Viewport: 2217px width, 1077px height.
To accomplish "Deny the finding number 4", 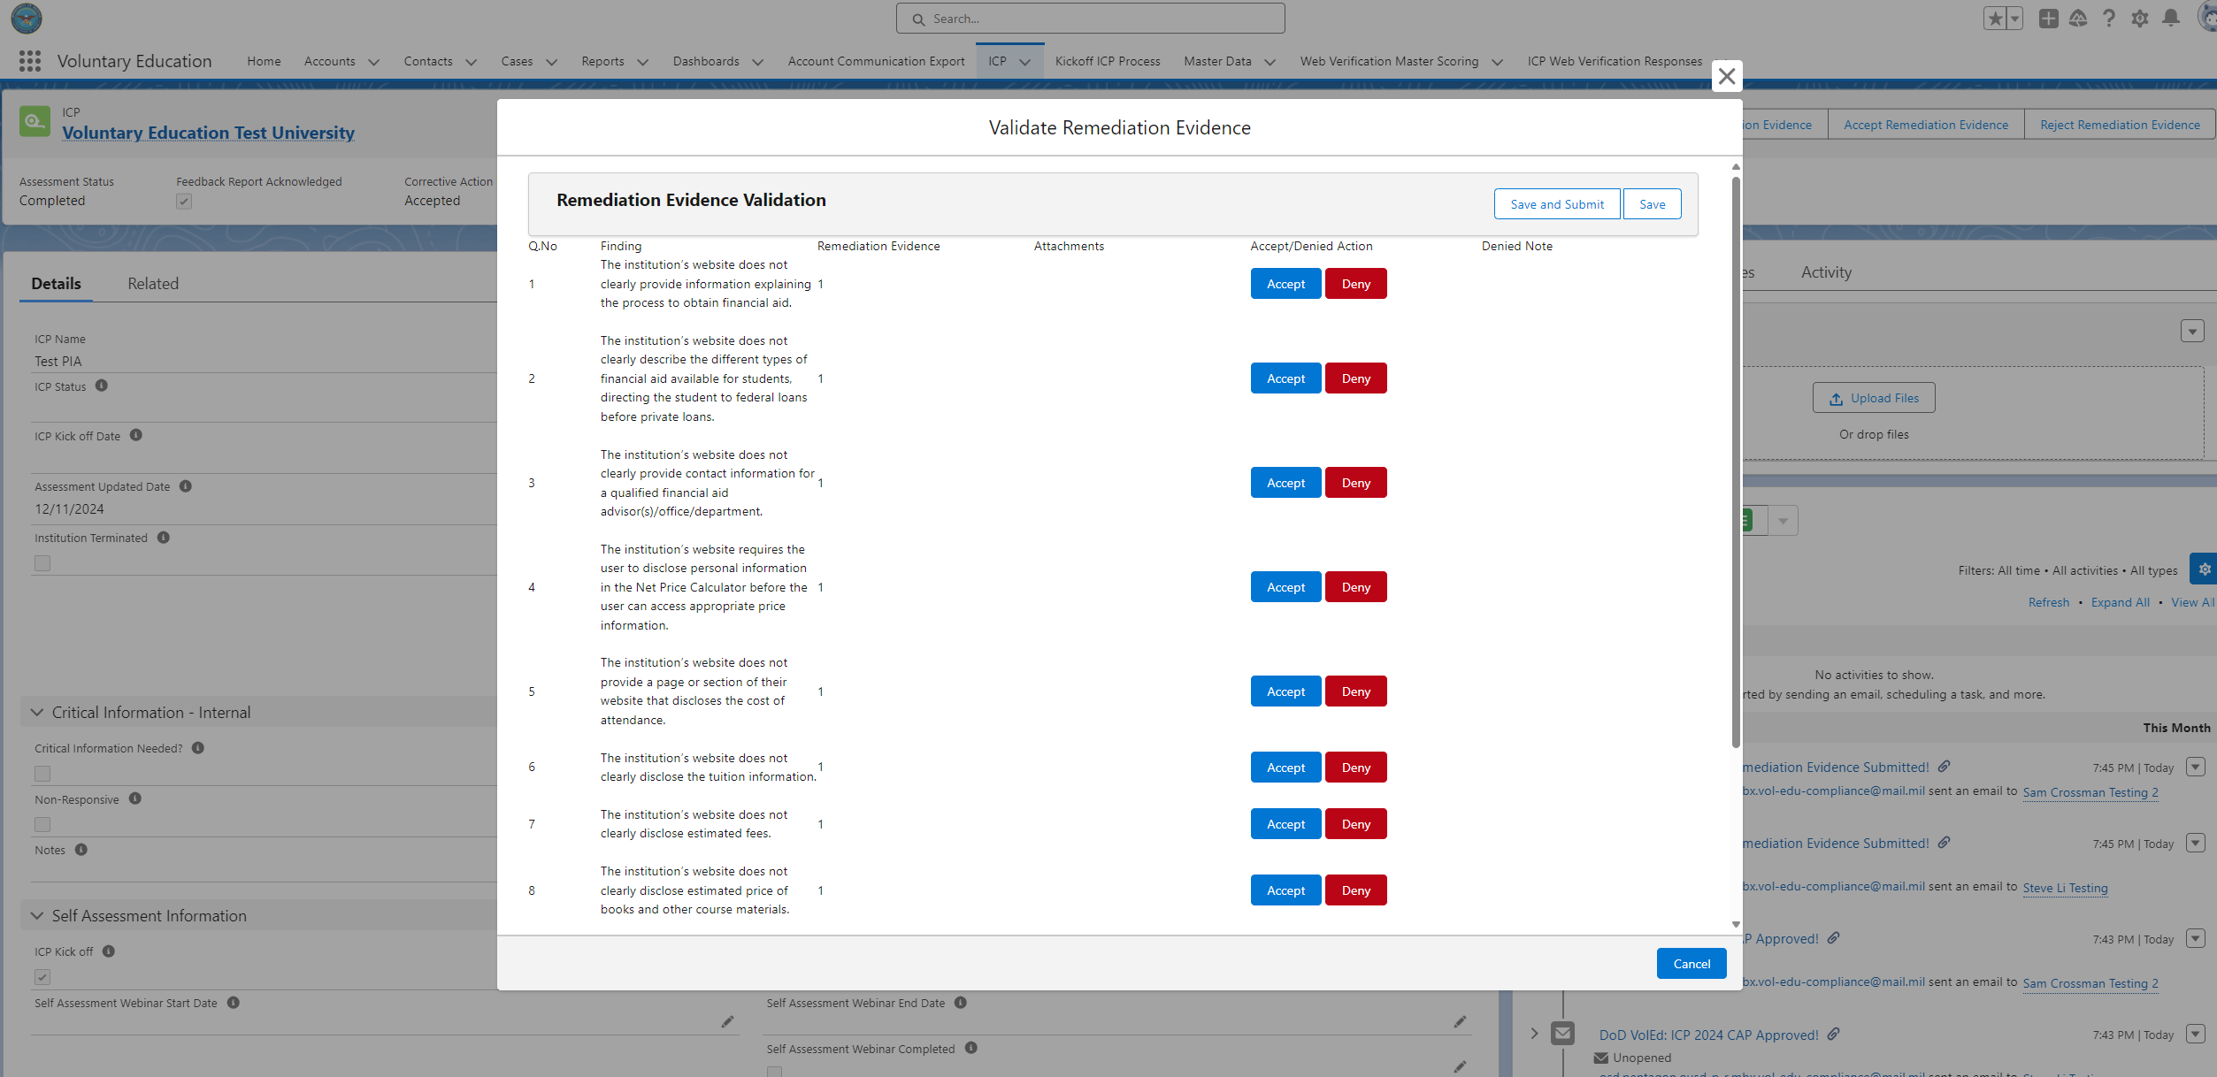I will [x=1355, y=587].
